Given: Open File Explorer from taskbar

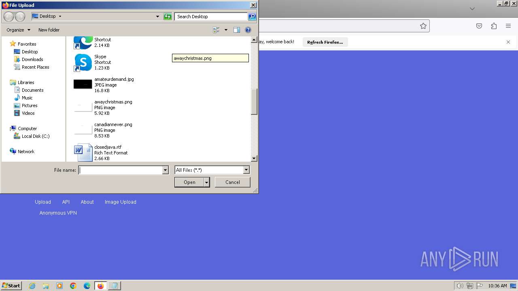Looking at the screenshot, I should coord(46,286).
